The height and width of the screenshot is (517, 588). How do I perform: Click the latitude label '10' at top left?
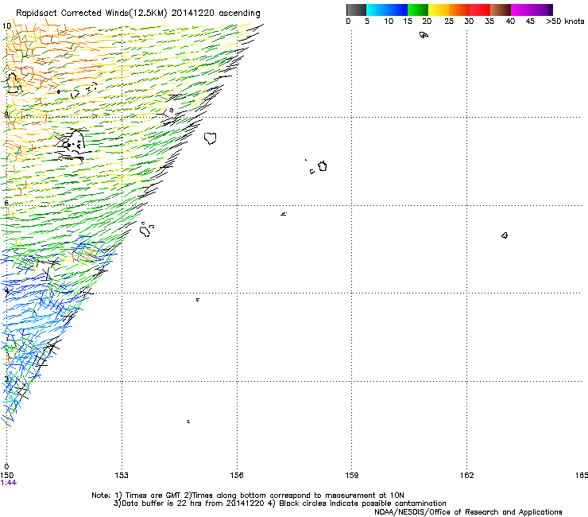pos(6,26)
